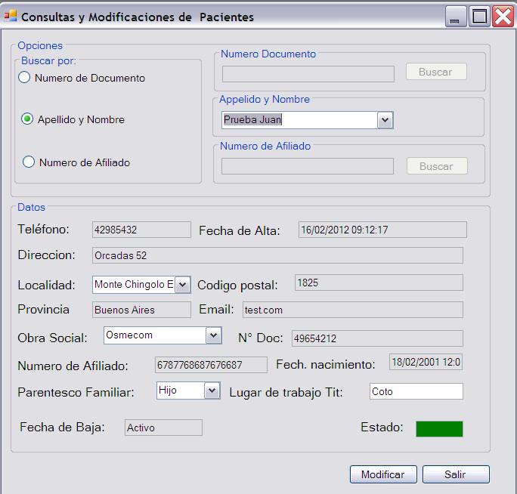Expand the Localidad combo box
Image resolution: width=517 pixels, height=494 pixels.
pos(182,285)
